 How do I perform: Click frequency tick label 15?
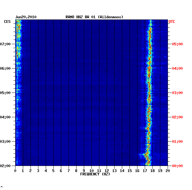pos(130,171)
